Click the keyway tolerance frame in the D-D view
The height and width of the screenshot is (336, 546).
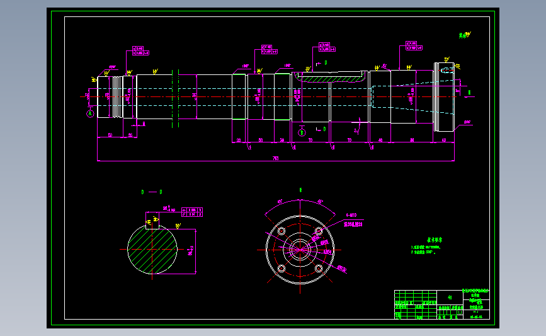[x=192, y=212]
